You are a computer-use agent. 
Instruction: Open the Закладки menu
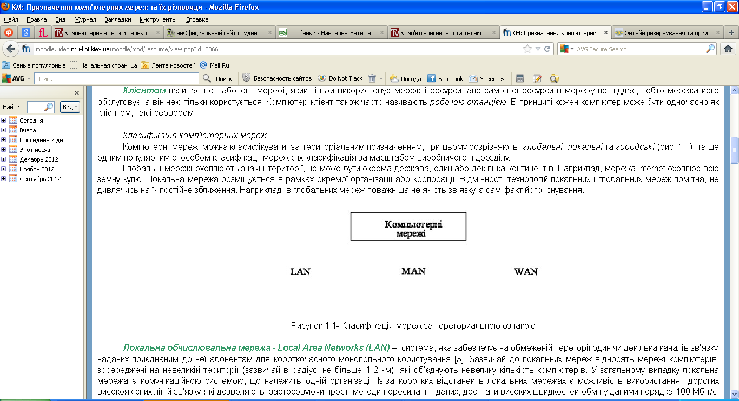pyautogui.click(x=118, y=19)
